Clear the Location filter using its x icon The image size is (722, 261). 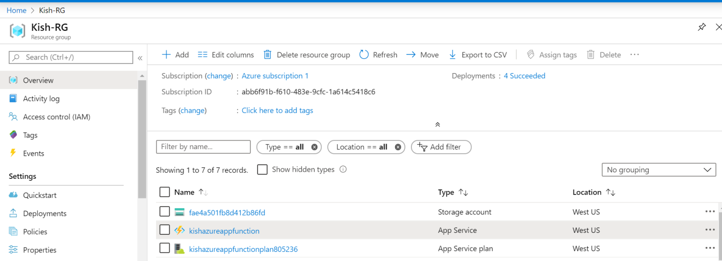coord(398,147)
